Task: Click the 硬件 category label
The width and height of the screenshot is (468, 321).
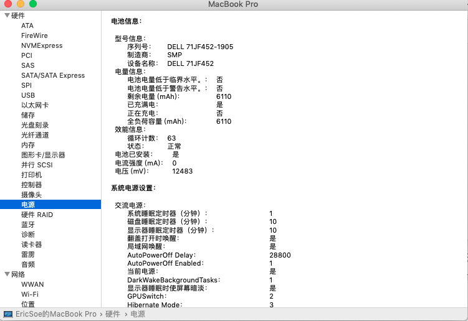Action: pos(18,16)
